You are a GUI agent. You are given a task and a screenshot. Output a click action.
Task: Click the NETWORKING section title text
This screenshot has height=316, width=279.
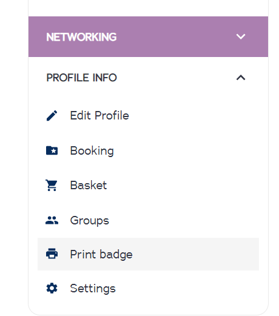[81, 37]
